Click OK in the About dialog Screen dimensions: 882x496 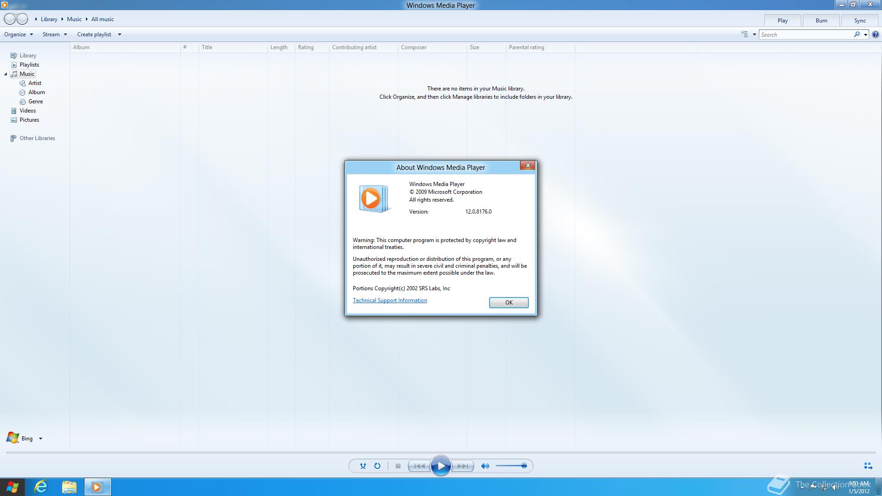pos(509,302)
